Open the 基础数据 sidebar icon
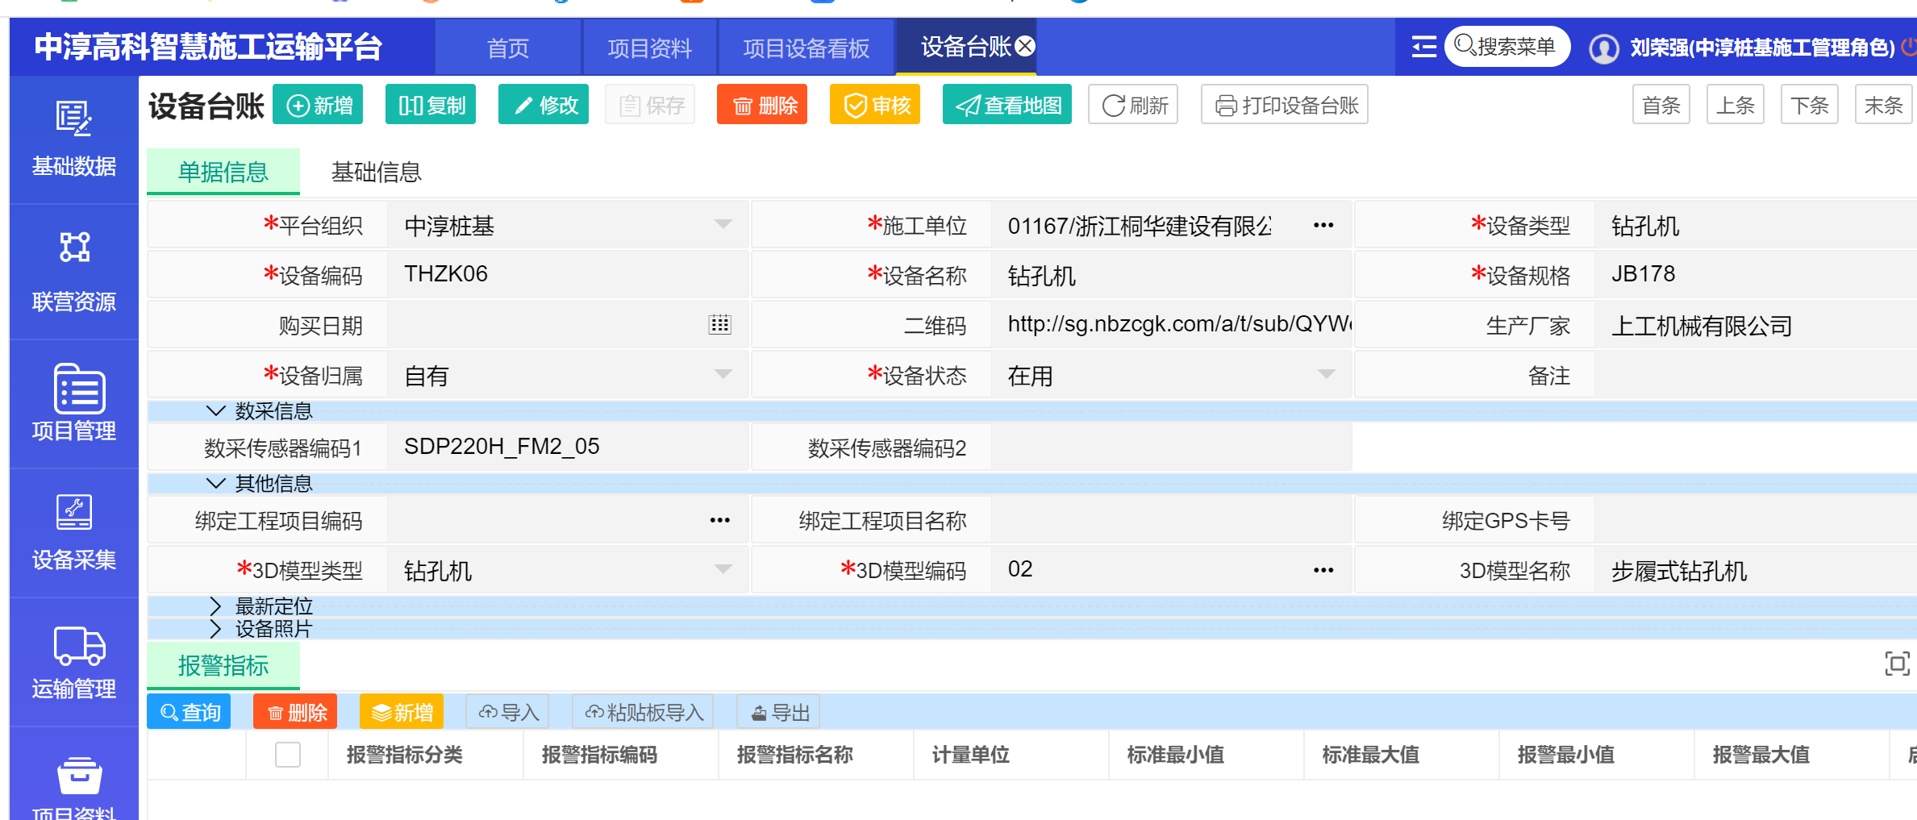This screenshot has width=1917, height=820. coord(73,120)
